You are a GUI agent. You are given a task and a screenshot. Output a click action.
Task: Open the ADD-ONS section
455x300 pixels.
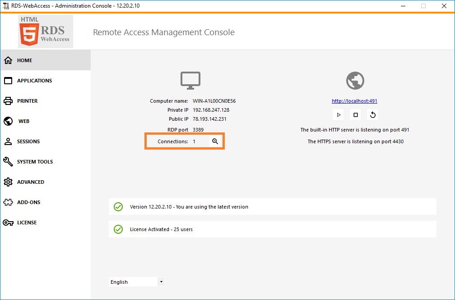(x=46, y=202)
